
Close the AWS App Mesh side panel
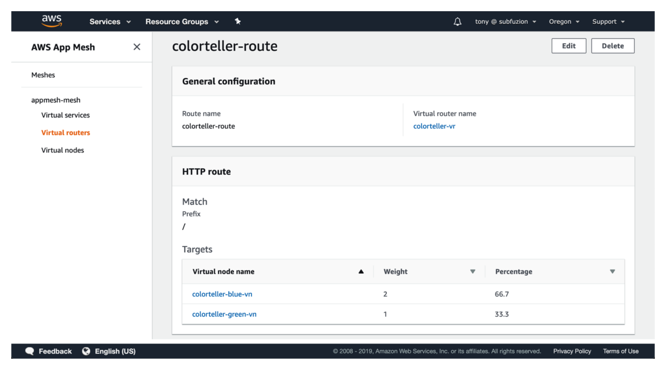click(x=137, y=47)
